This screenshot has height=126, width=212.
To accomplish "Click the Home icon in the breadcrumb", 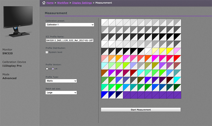I will 44,3.
